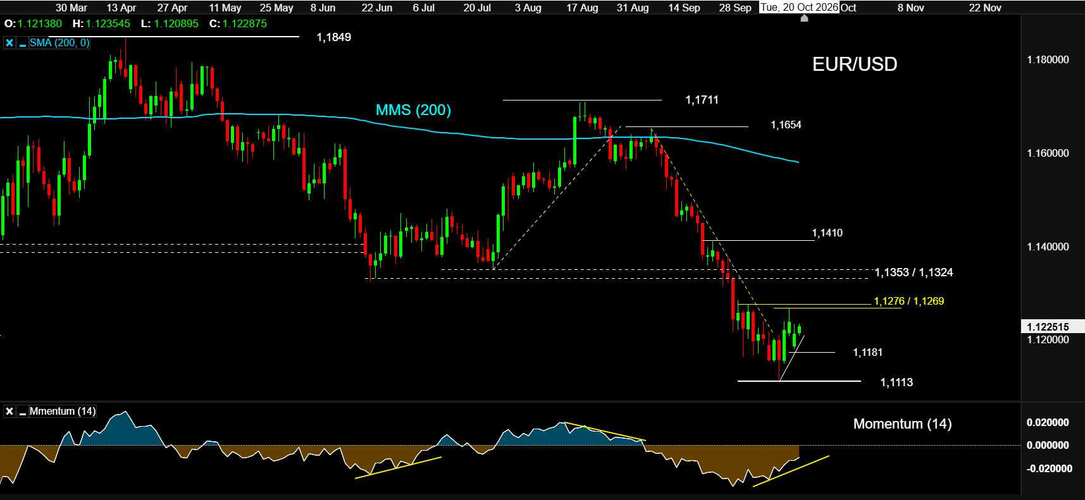The height and width of the screenshot is (500, 1085).
Task: Select the 1,1849 resistance label
Action: pyautogui.click(x=333, y=37)
